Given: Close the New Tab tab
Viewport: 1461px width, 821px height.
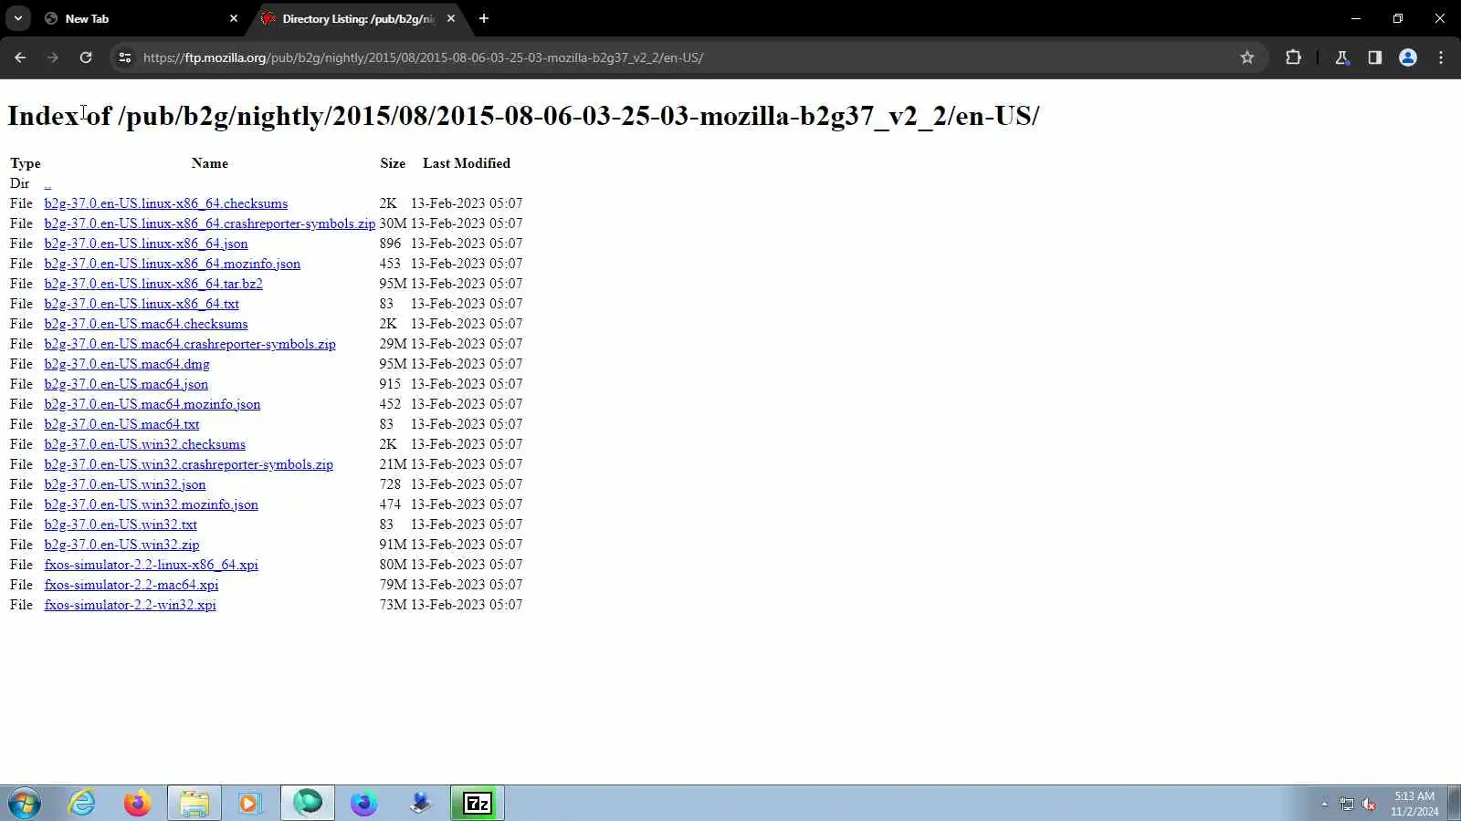Looking at the screenshot, I should pyautogui.click(x=234, y=18).
